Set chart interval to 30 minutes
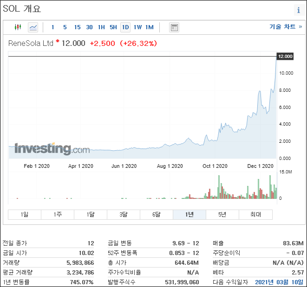The width and height of the screenshot is (307, 287). pyautogui.click(x=89, y=27)
